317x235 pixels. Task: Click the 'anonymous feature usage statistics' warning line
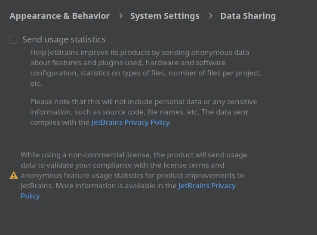pyautogui.click(x=132, y=175)
